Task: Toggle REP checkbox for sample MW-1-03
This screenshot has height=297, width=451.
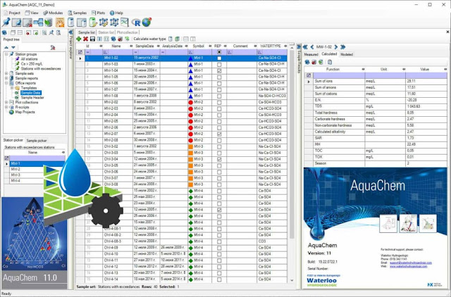Action: coord(219,64)
